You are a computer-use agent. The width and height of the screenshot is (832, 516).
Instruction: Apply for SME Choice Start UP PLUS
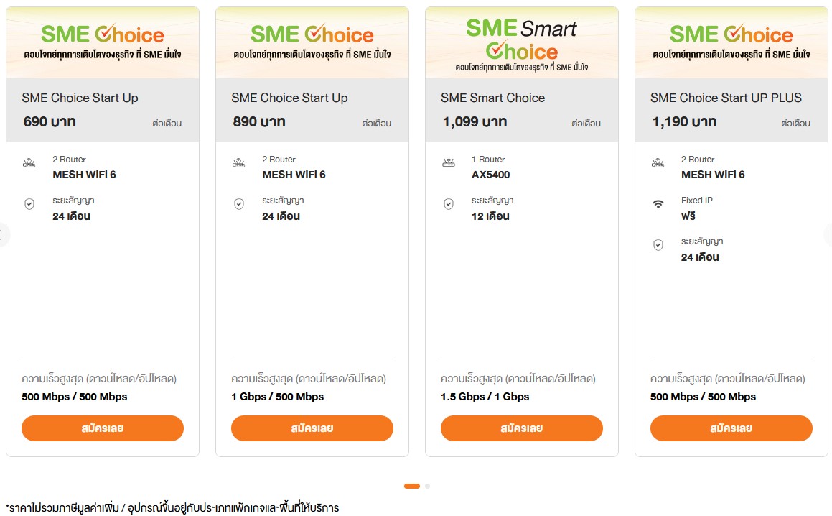tap(731, 428)
